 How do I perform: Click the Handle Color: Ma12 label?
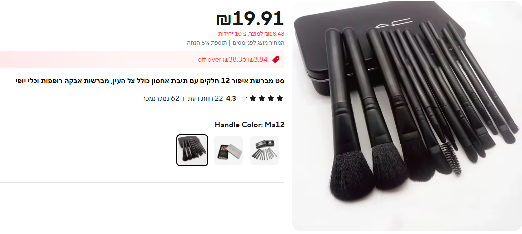point(249,125)
